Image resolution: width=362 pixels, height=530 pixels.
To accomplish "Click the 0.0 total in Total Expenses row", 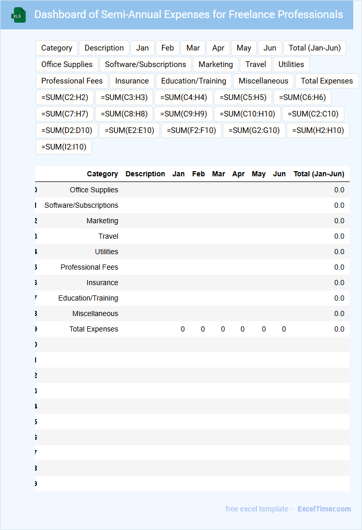I will click(339, 329).
